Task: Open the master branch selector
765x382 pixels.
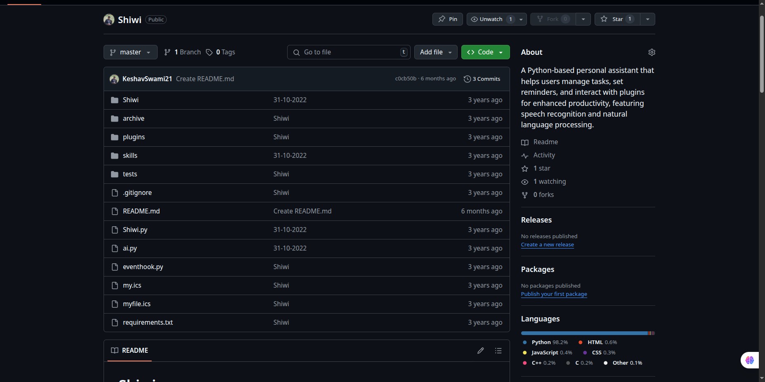Action: (x=130, y=52)
